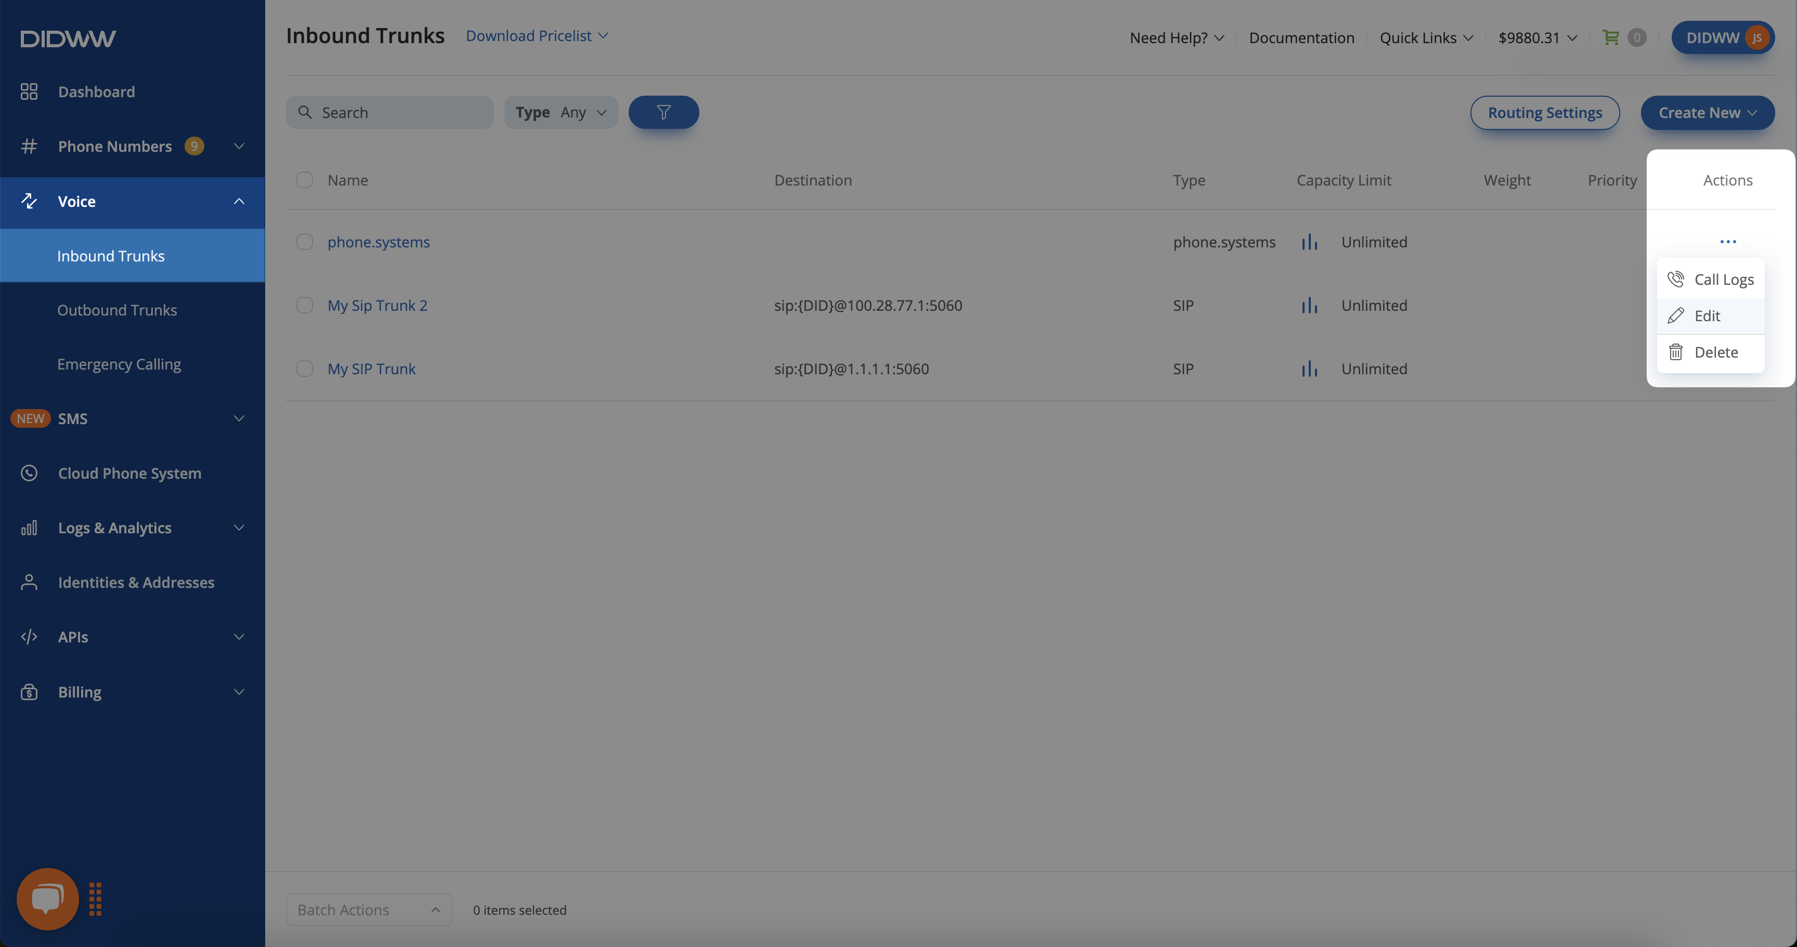The image size is (1797, 947).
Task: Click the filter funnel icon to apply filters
Action: pos(665,112)
